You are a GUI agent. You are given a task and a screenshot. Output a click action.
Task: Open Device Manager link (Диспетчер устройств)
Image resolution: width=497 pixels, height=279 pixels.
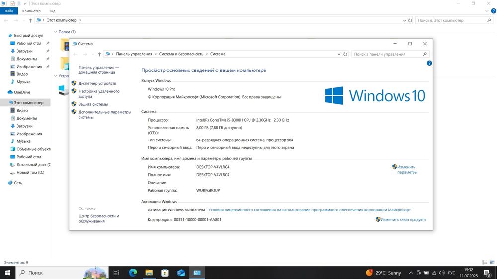click(x=97, y=83)
